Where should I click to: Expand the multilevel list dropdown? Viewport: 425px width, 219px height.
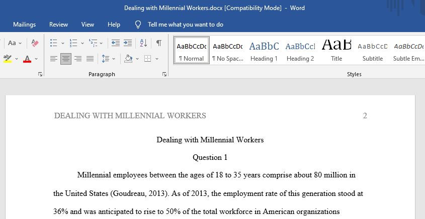[x=101, y=43]
